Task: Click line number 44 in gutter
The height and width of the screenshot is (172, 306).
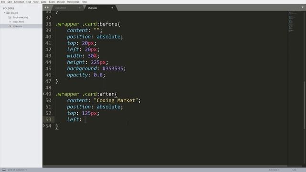Action: click(x=48, y=62)
